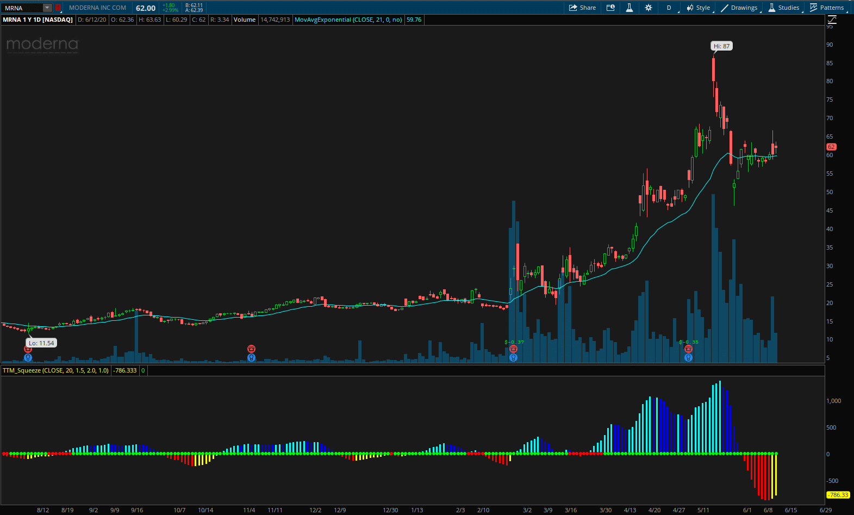Click the $-0.37 earnings estimate label
854x515 pixels.
point(514,342)
